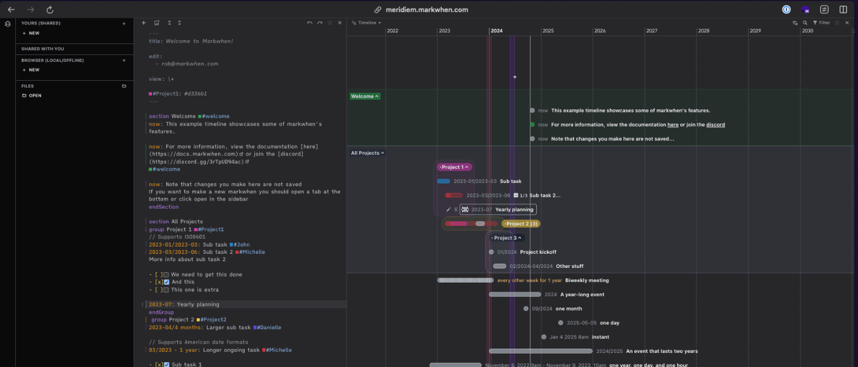Image resolution: width=858 pixels, height=367 pixels.
Task: Click the 2025 year marker on the timeline
Action: coord(548,31)
